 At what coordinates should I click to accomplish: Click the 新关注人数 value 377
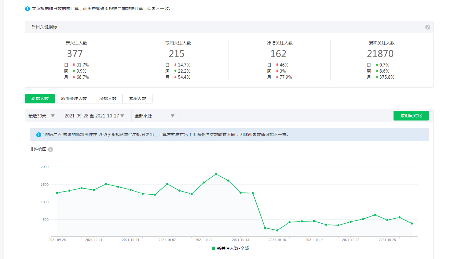tap(75, 54)
